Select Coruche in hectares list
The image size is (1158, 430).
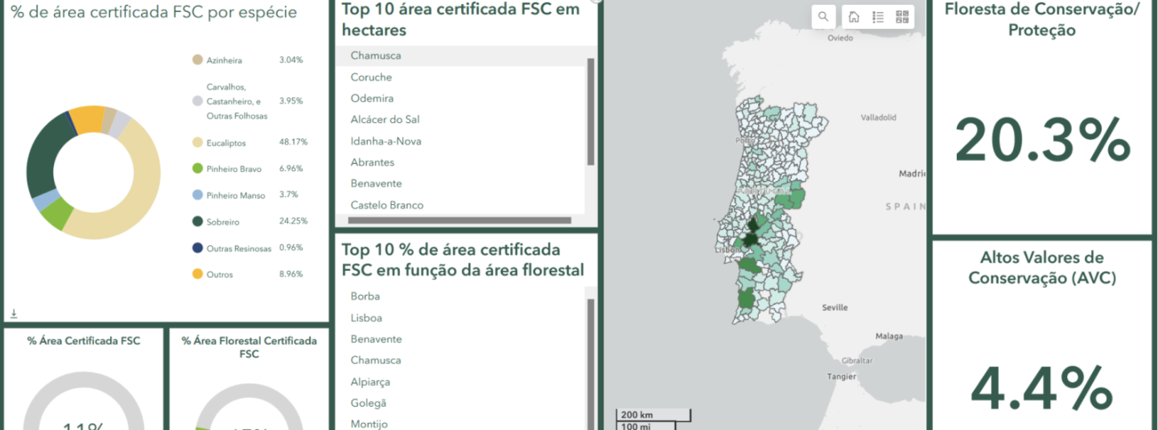point(461,77)
